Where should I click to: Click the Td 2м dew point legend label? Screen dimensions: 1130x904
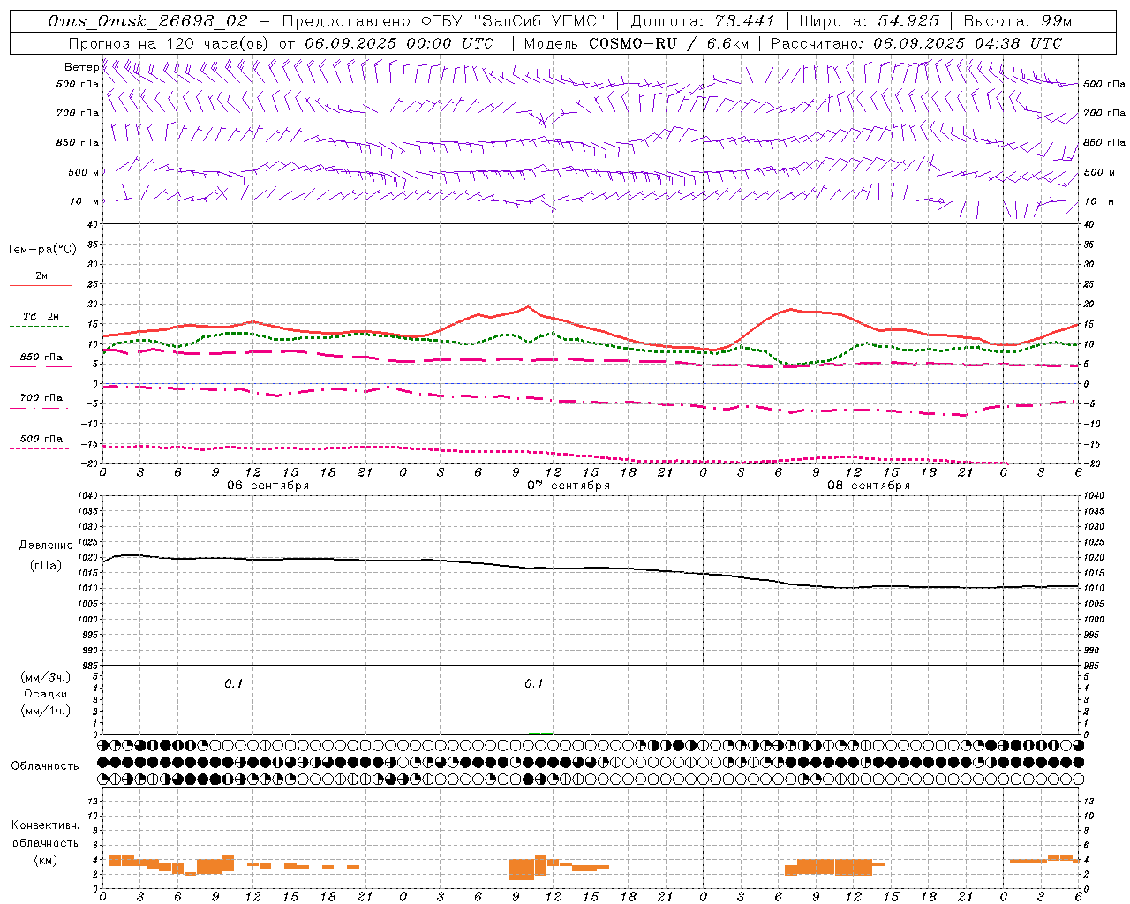point(41,316)
